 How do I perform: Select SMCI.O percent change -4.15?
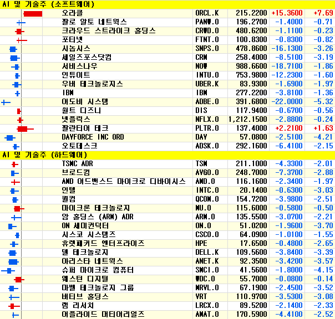click(x=323, y=270)
